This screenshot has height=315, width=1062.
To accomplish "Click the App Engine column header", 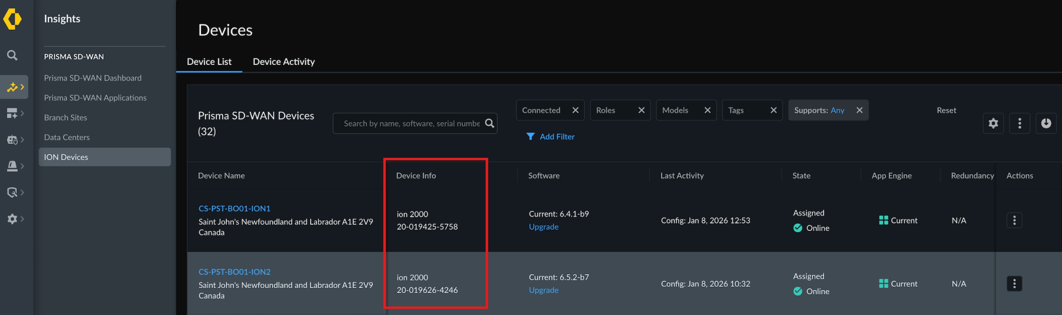I will point(891,176).
